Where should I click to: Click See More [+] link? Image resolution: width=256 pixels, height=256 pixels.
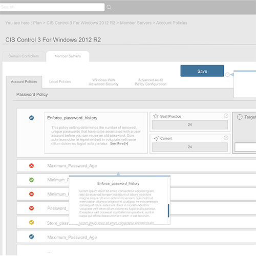coord(119,144)
